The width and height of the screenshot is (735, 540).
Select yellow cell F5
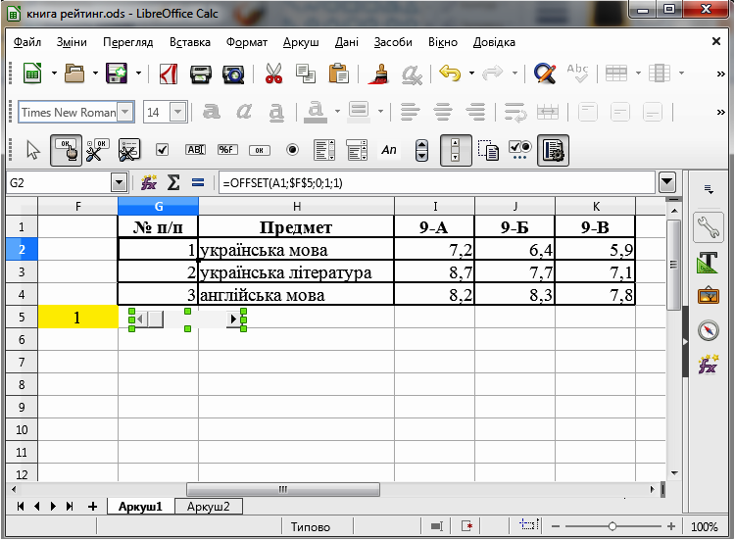(77, 317)
